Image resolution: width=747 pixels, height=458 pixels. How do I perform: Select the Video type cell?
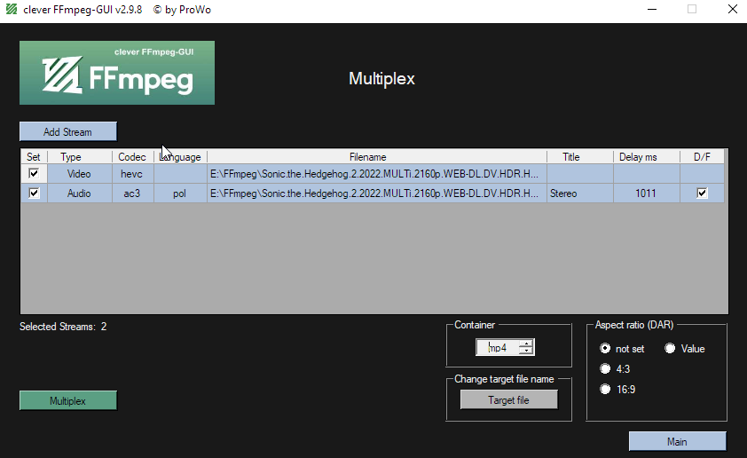pyautogui.click(x=80, y=174)
